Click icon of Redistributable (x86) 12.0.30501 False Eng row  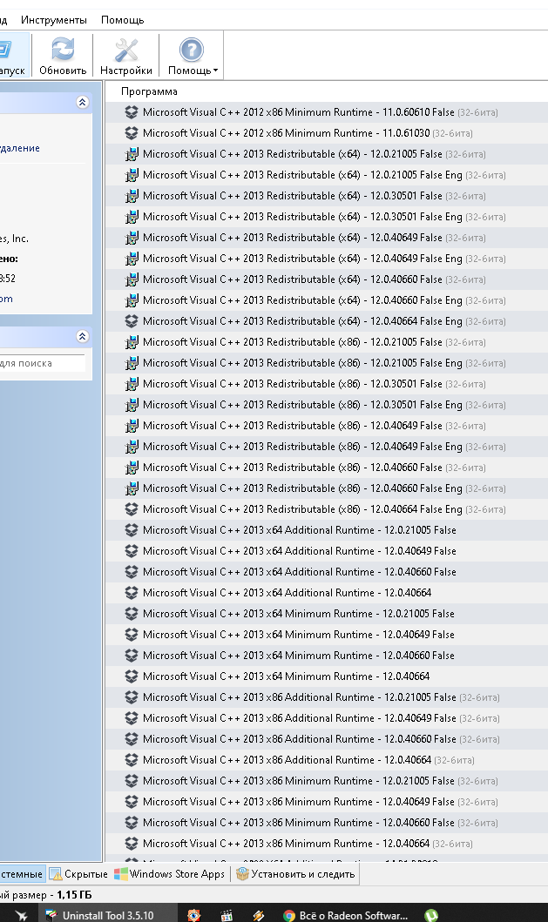coord(132,405)
